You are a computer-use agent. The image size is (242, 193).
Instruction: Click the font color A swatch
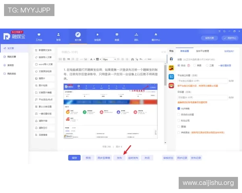click(91, 59)
